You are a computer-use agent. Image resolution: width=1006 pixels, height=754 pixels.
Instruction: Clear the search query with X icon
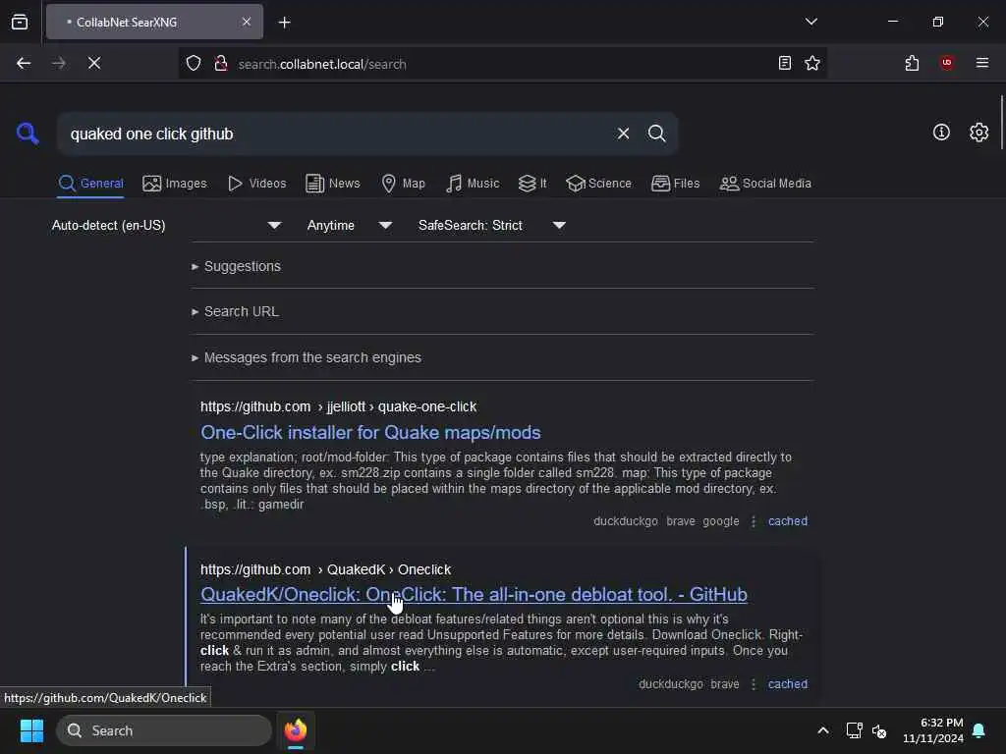[x=623, y=134]
